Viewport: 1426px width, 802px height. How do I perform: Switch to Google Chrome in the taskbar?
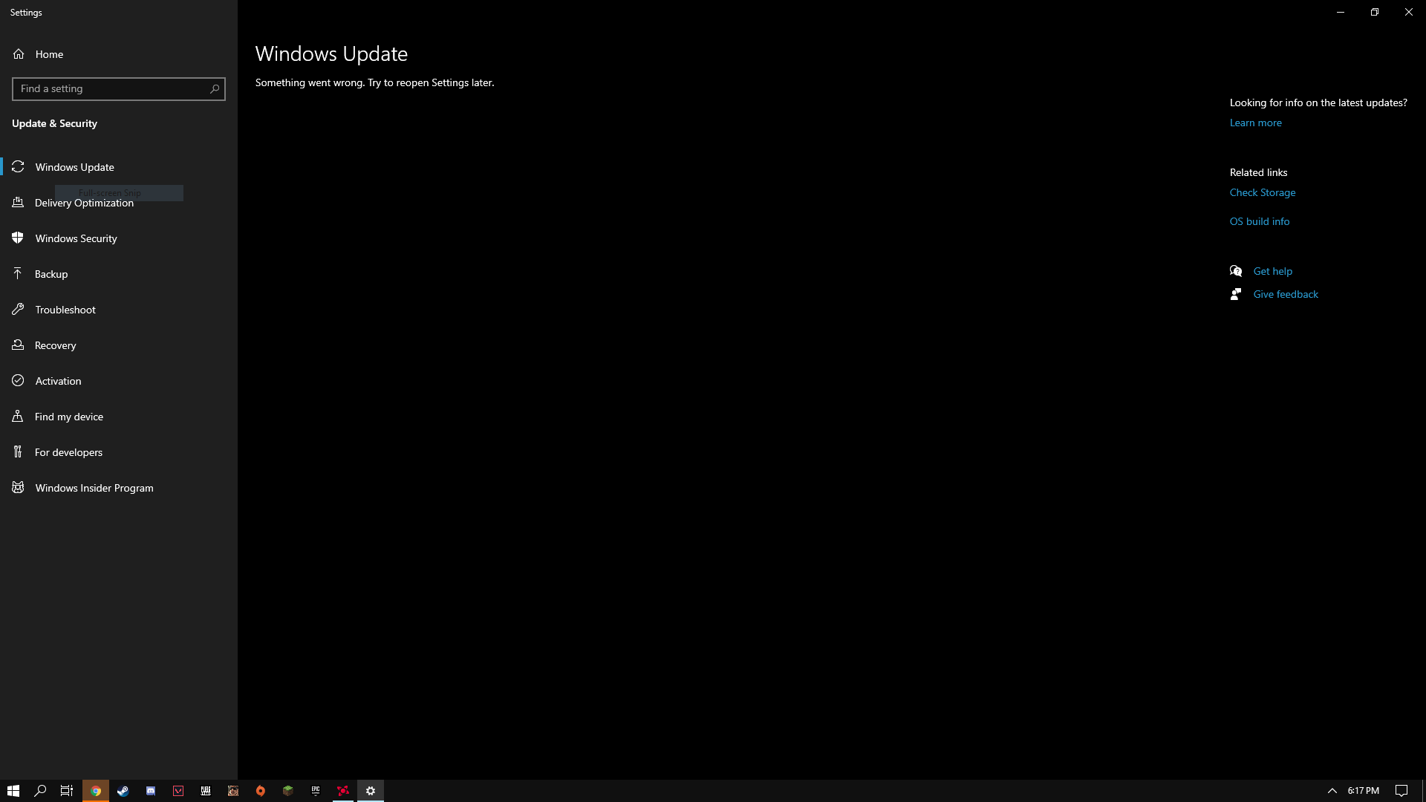tap(96, 791)
